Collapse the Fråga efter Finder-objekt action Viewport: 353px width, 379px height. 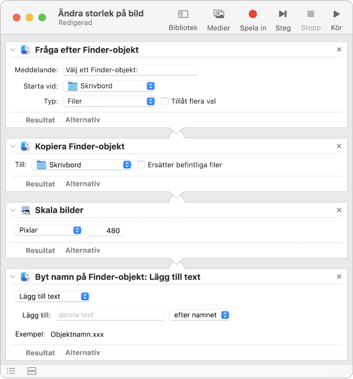[13, 50]
